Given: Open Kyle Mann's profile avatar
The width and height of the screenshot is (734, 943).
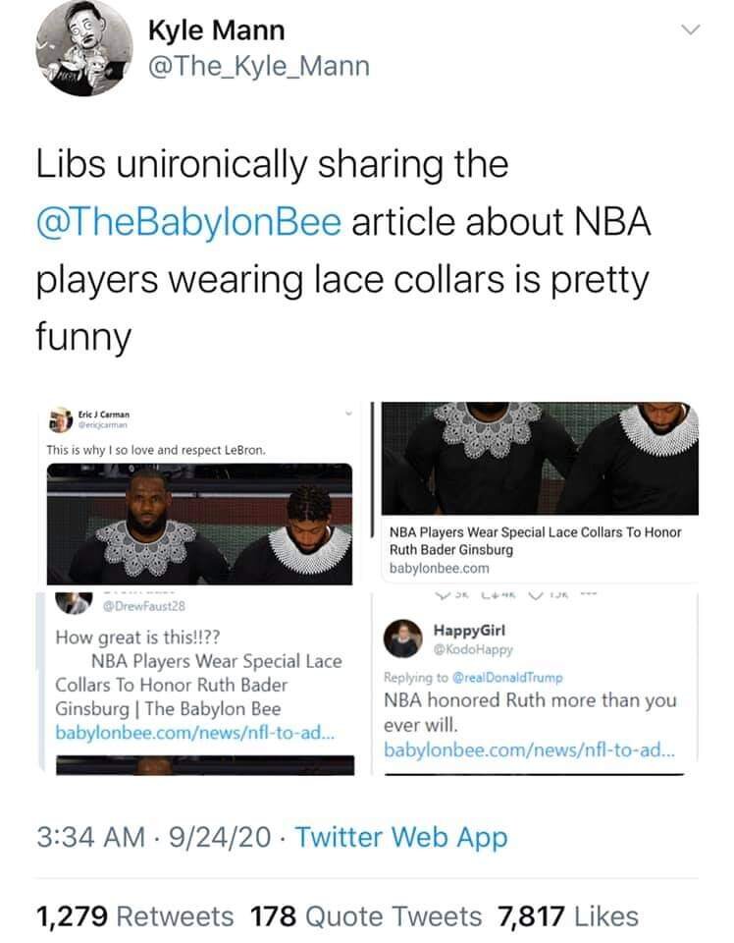Looking at the screenshot, I should coord(83,48).
